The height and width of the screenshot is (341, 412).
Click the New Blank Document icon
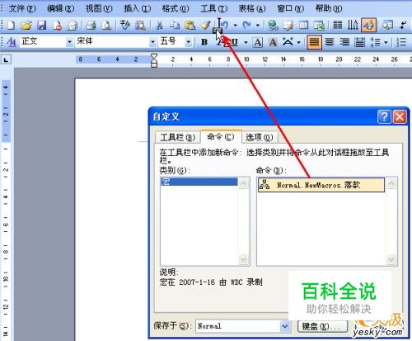(11, 26)
